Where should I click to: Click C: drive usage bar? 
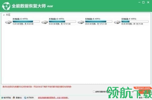pos(26,21)
